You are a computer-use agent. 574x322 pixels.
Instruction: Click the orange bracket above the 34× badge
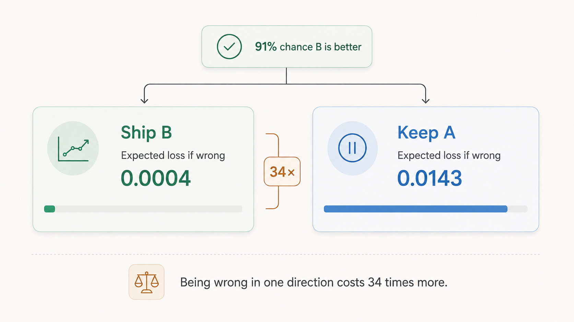pos(272,145)
